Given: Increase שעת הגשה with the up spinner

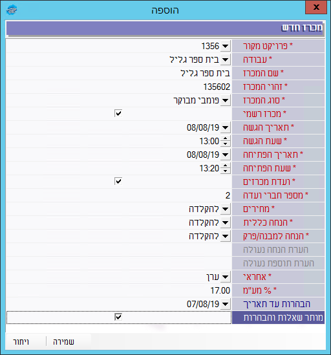Looking at the screenshot, I should pyautogui.click(x=225, y=138).
